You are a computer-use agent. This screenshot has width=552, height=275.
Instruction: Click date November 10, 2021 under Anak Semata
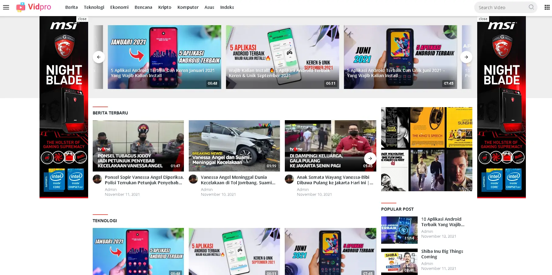(x=314, y=194)
